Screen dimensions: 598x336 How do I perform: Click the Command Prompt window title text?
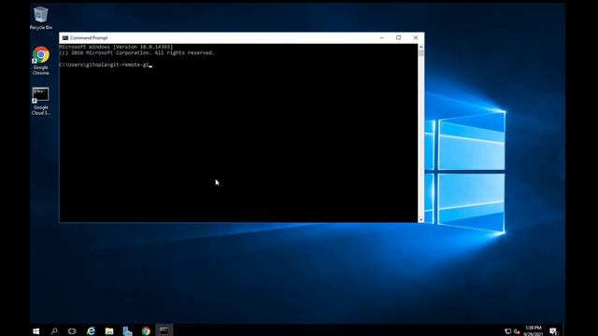pos(89,37)
